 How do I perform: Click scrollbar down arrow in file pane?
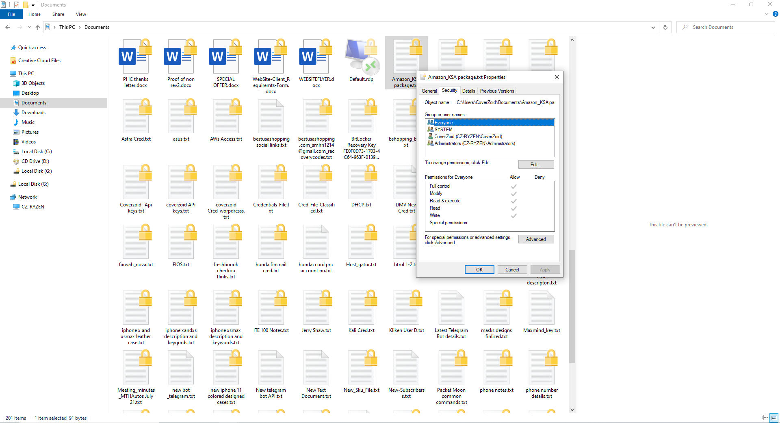tap(572, 410)
